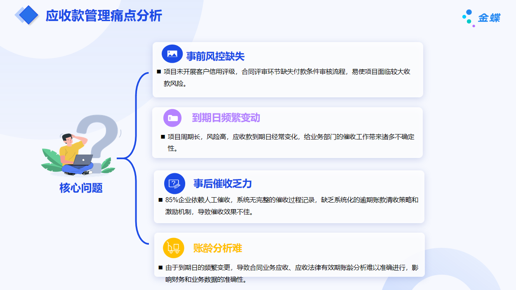516x290 pixels.
Task: Click the blue diamond icon beside the title
Action: (x=28, y=15)
